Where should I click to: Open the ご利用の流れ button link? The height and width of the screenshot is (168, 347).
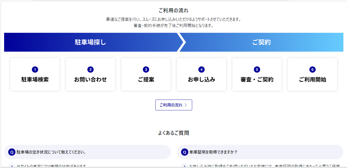click(171, 105)
